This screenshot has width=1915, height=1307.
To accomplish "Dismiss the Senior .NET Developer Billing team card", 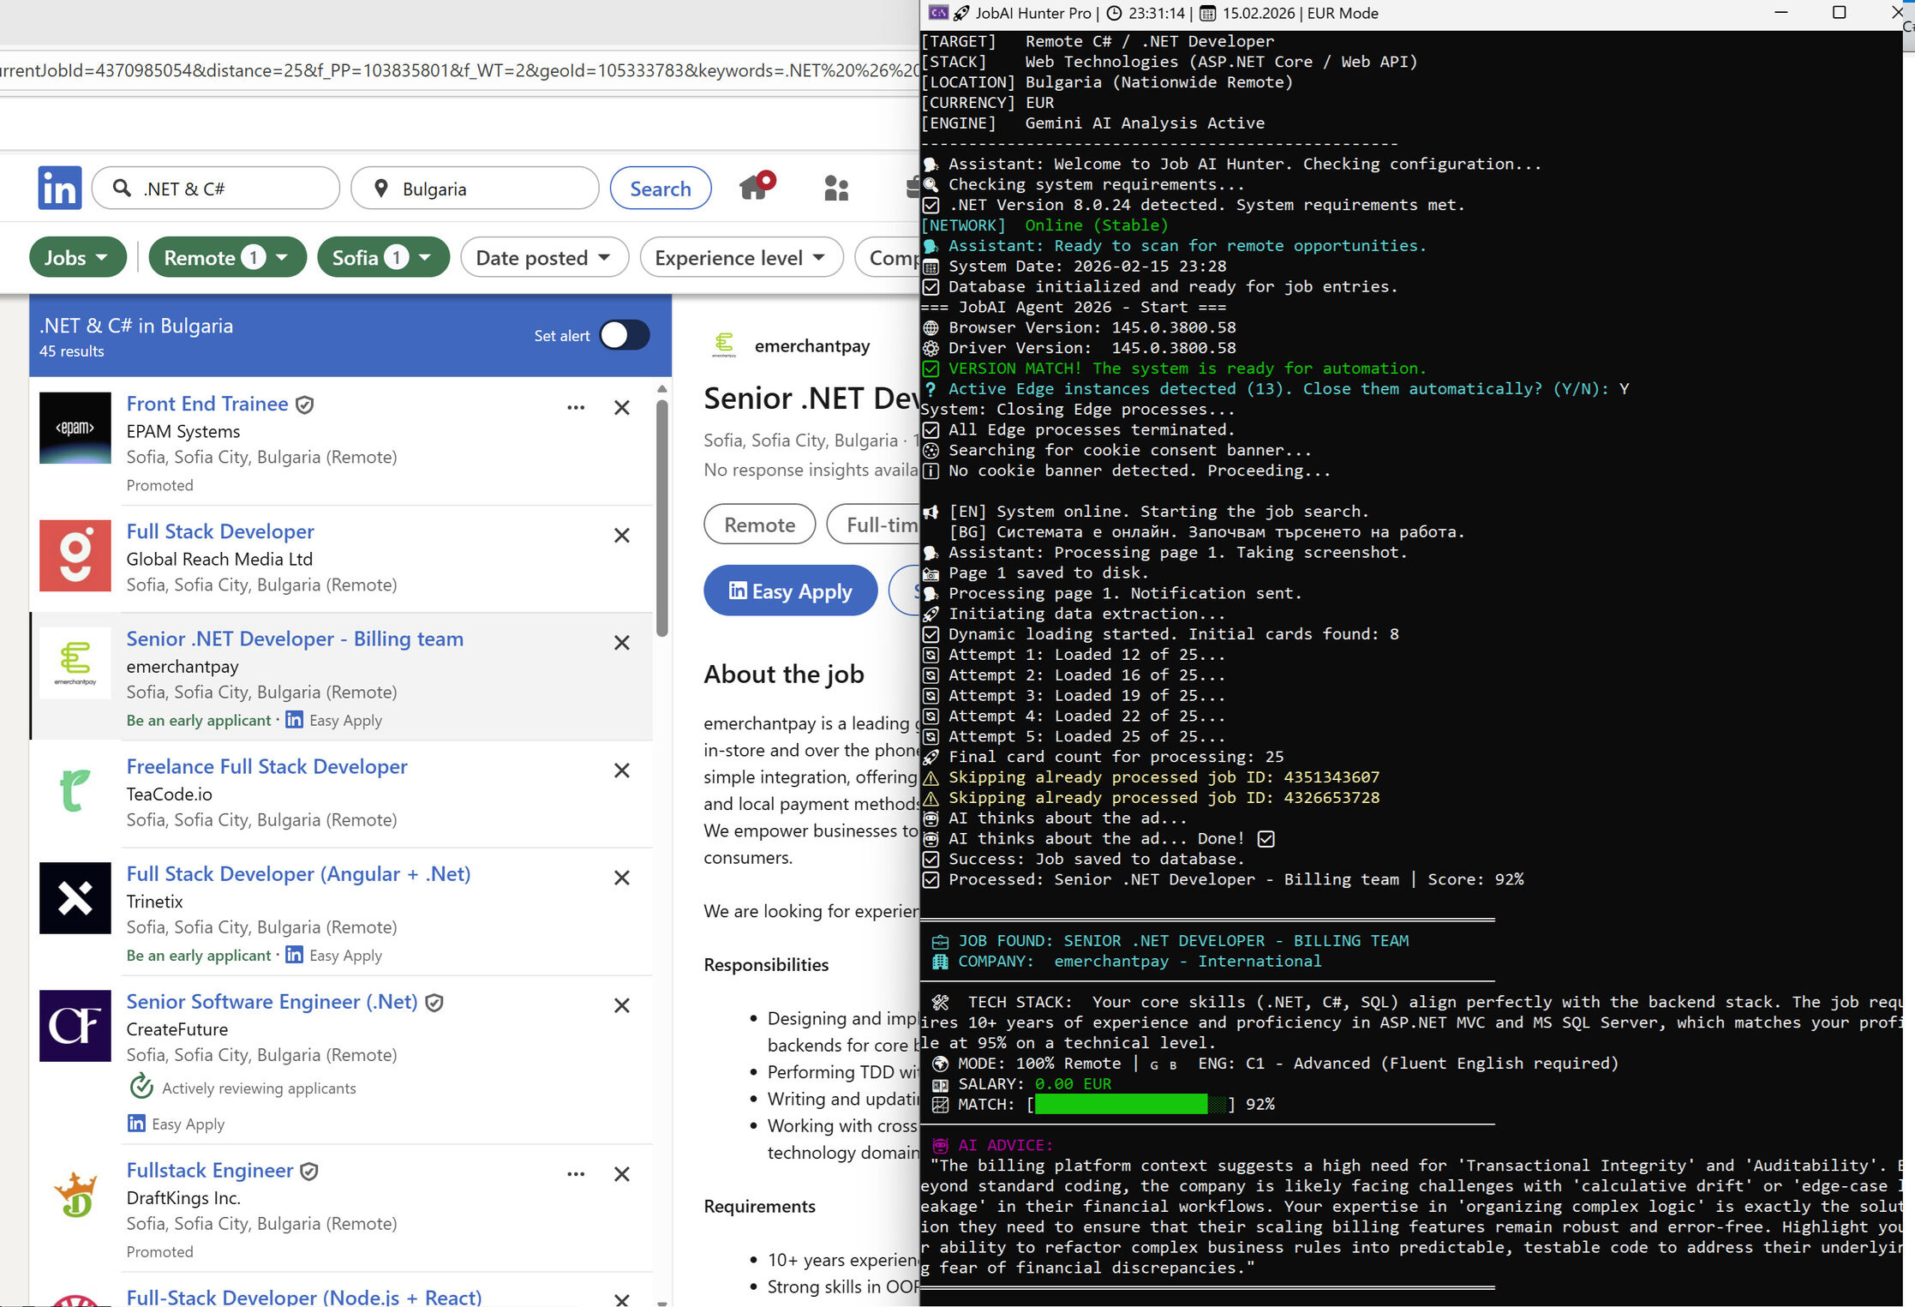I will pos(622,642).
